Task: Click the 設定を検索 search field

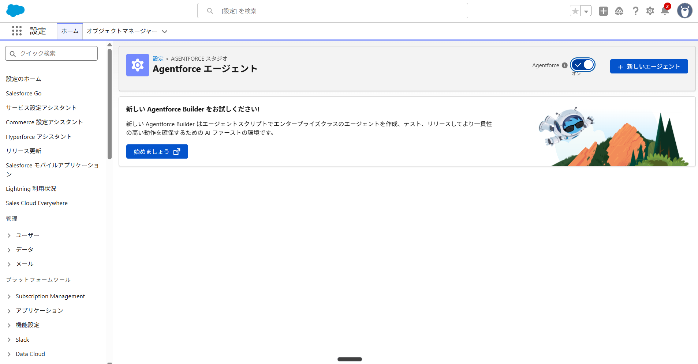Action: 332,11
